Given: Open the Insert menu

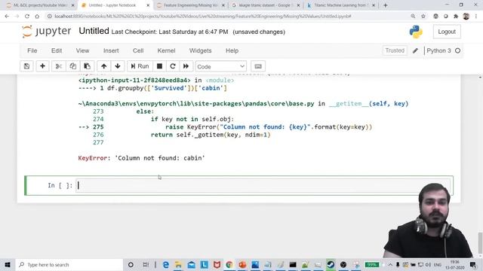Looking at the screenshot, I should 111,50.
